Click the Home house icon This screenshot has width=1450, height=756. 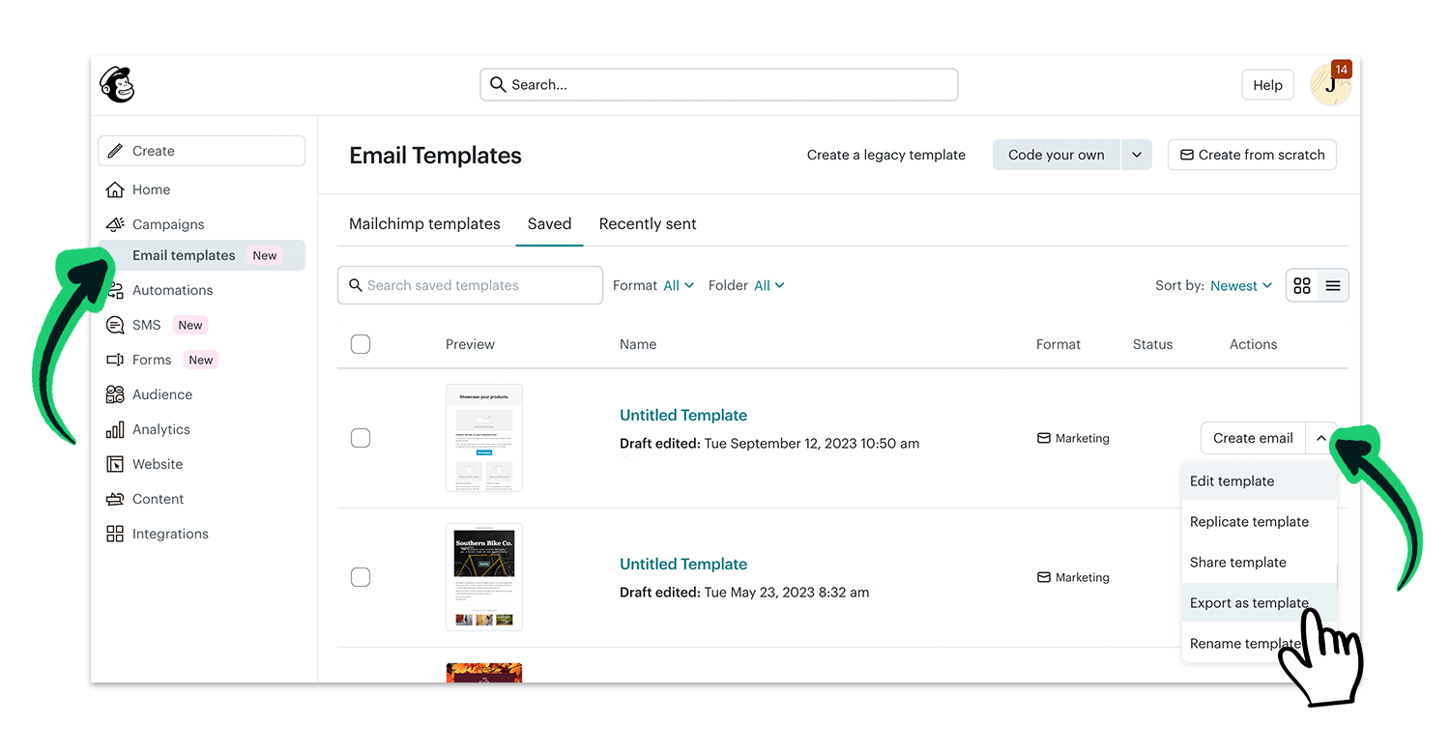click(115, 189)
